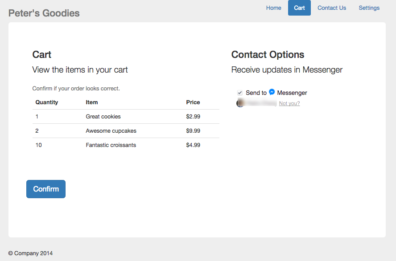Click the Contact Options heading

click(268, 55)
